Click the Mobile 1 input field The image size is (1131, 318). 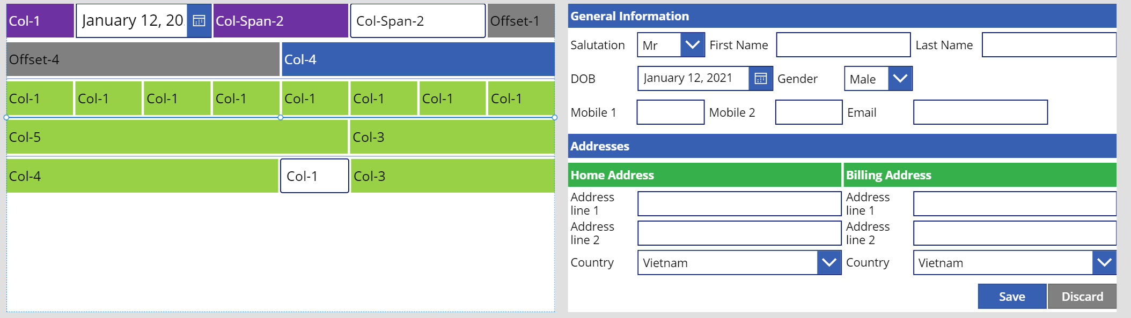tap(670, 112)
